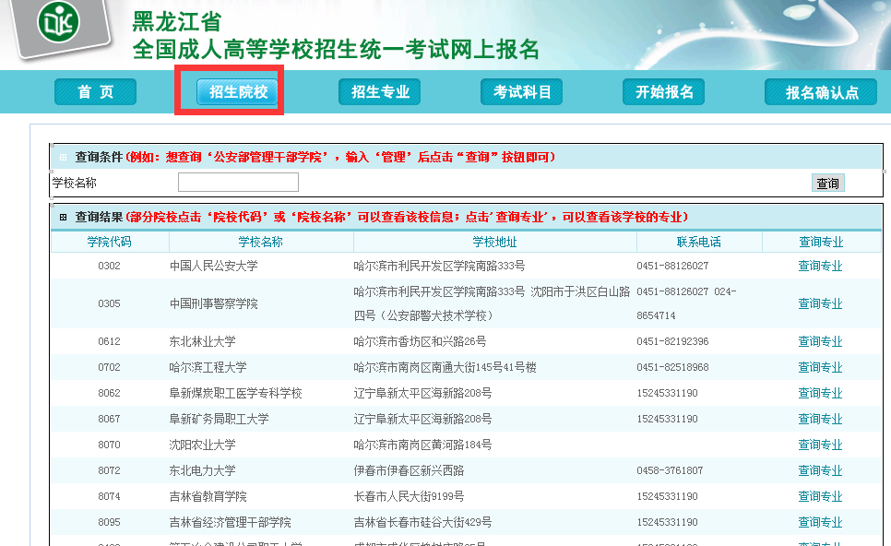
Task: Click address 哈尔滨市香坊区和兴路26号
Action: [x=420, y=341]
